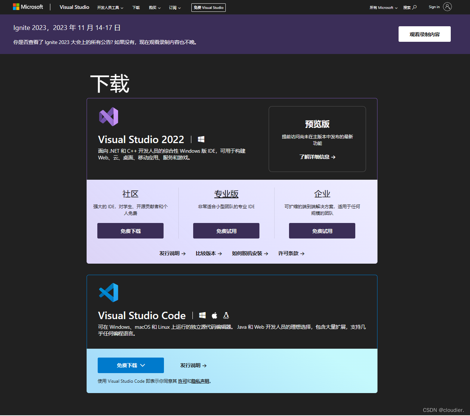
Task: Open the 隐私声明 link
Action: 200,381
